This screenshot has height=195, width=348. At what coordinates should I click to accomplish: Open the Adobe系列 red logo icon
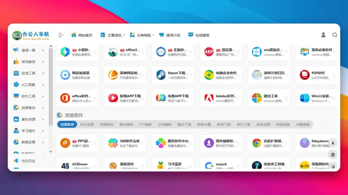(x=209, y=98)
